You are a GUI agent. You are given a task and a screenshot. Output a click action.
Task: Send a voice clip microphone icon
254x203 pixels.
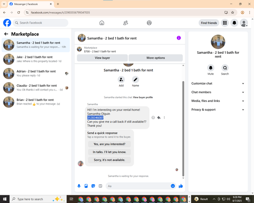[x=79, y=186]
